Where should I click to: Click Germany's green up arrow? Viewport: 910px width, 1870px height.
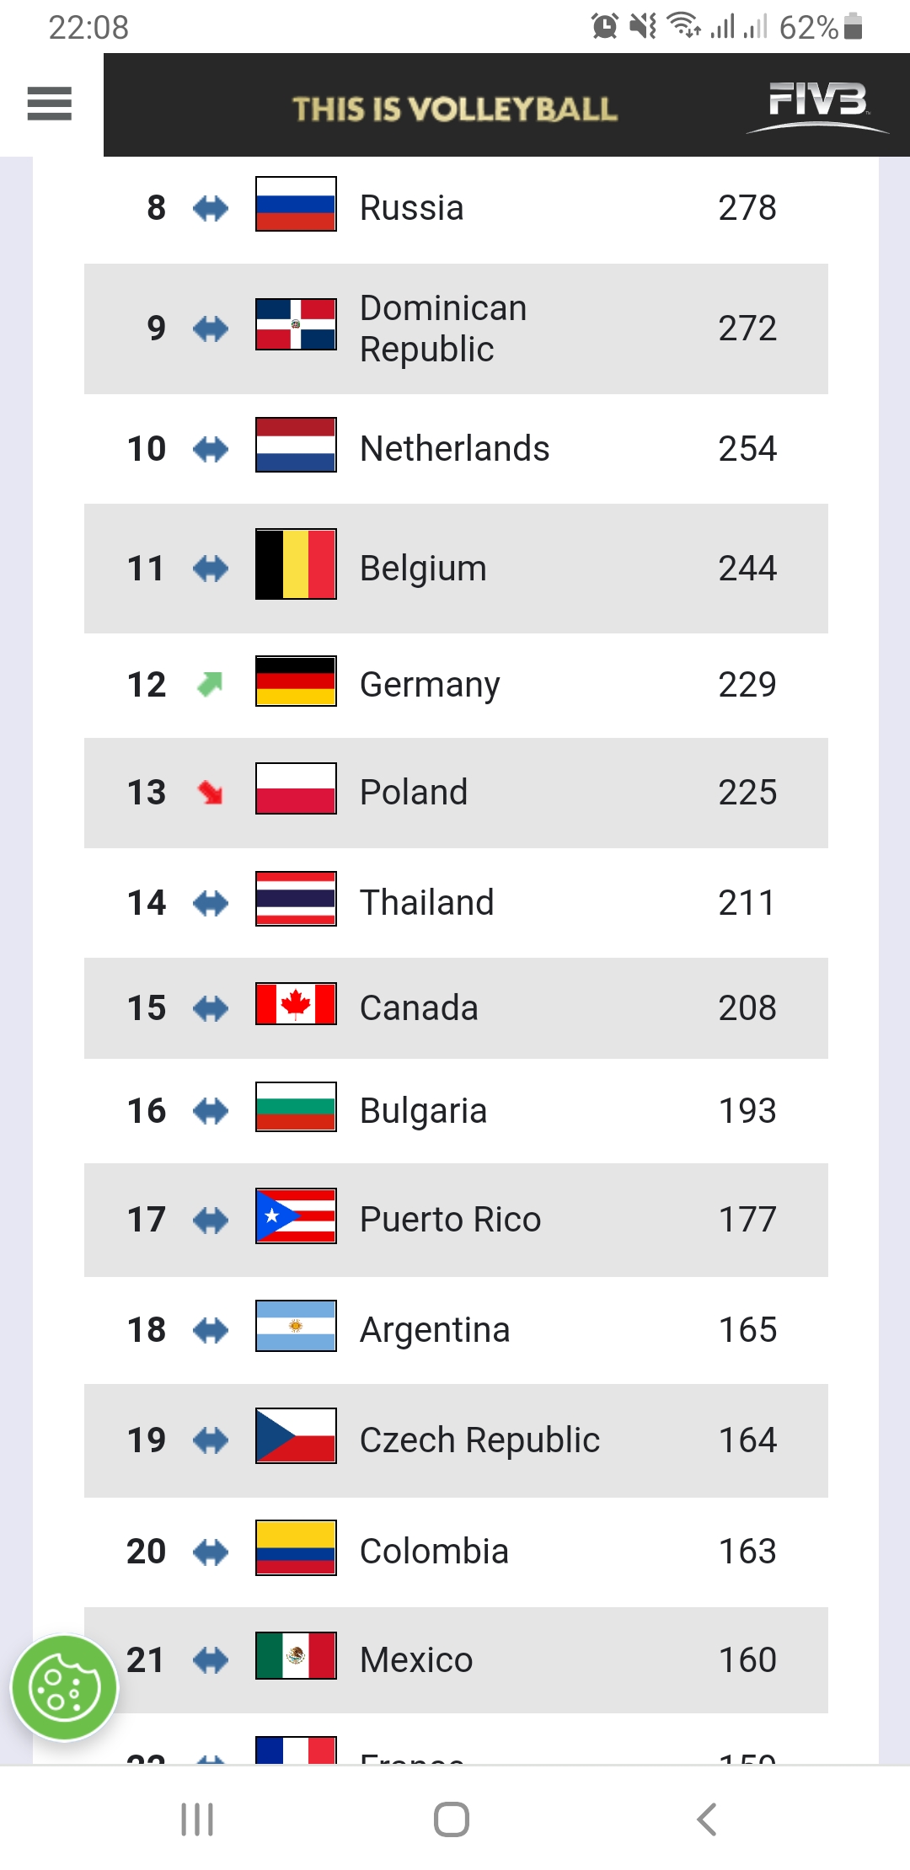[210, 684]
